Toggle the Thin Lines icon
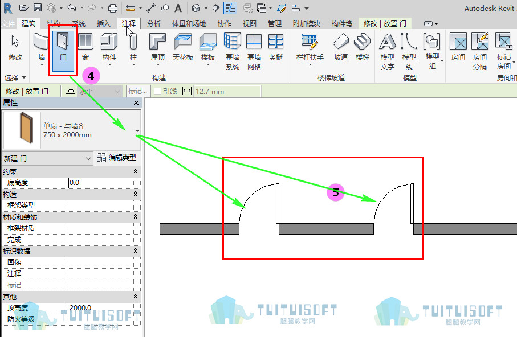 click(230, 8)
